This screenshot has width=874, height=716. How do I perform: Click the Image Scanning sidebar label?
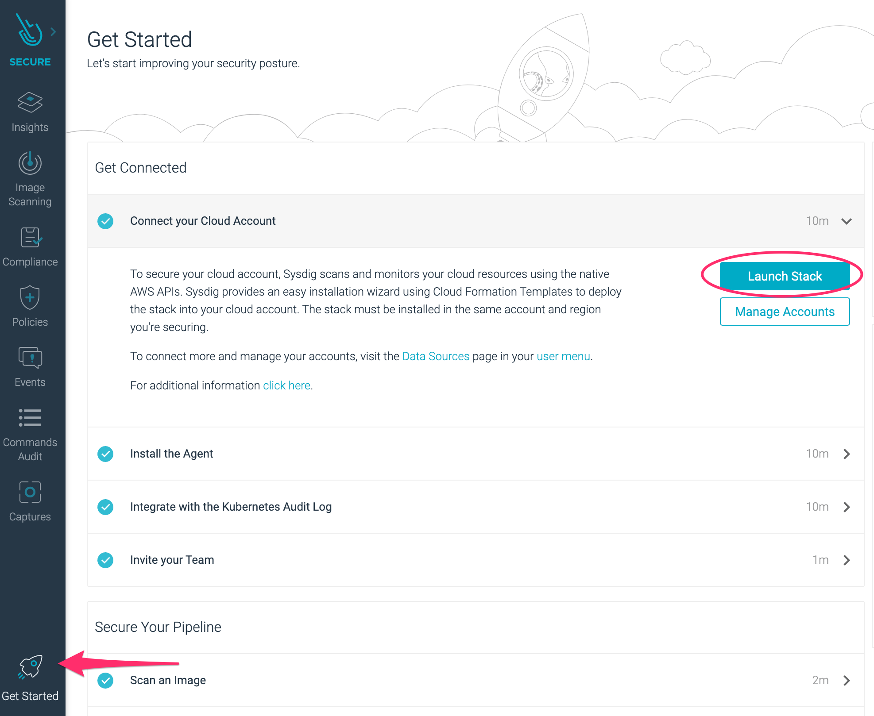coord(30,195)
